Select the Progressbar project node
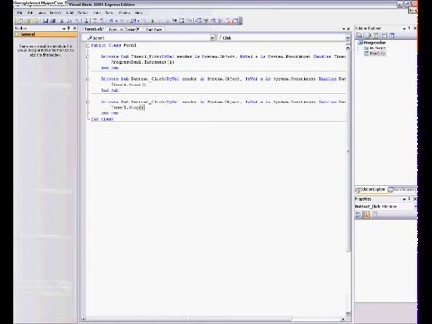 point(374,43)
